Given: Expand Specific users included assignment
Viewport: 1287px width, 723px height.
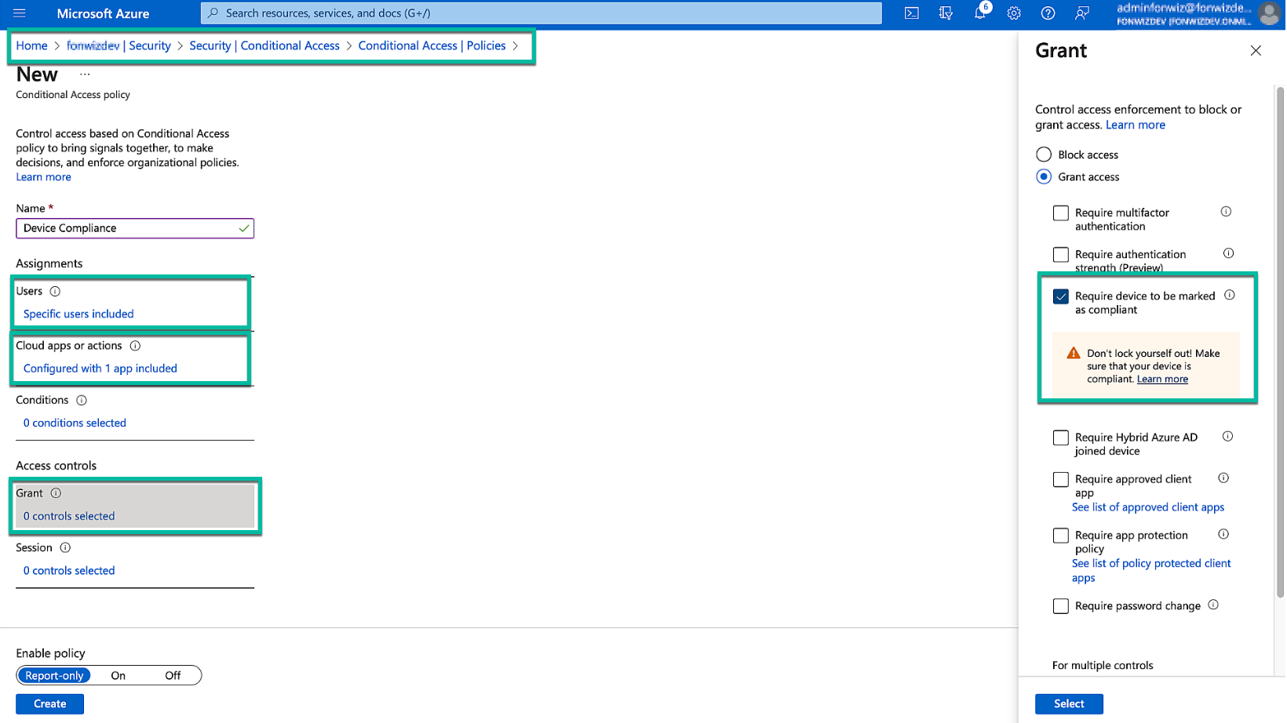Looking at the screenshot, I should point(78,314).
